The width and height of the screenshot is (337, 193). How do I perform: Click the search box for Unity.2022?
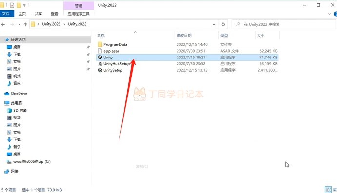point(284,24)
